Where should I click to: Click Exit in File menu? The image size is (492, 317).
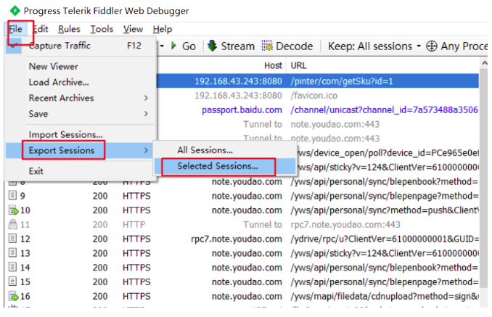[81, 171]
